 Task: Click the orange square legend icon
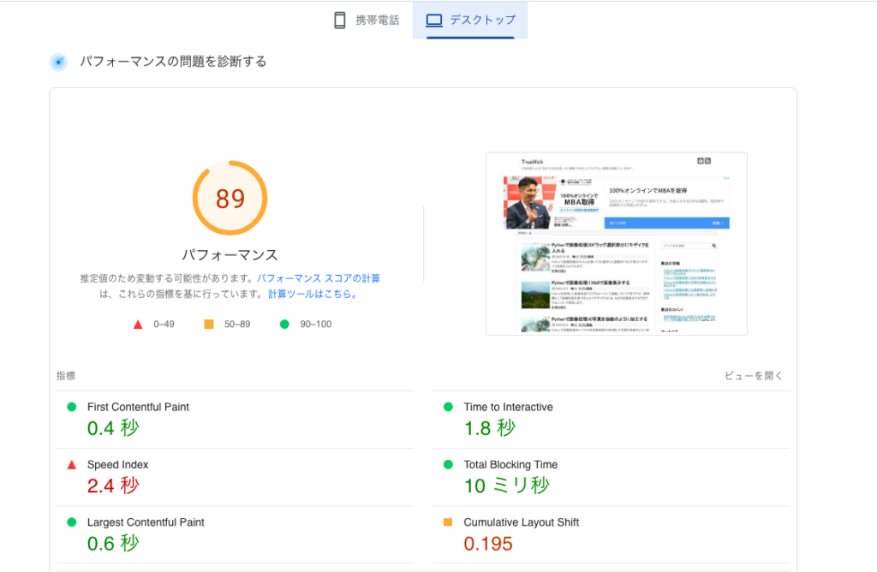click(x=208, y=324)
